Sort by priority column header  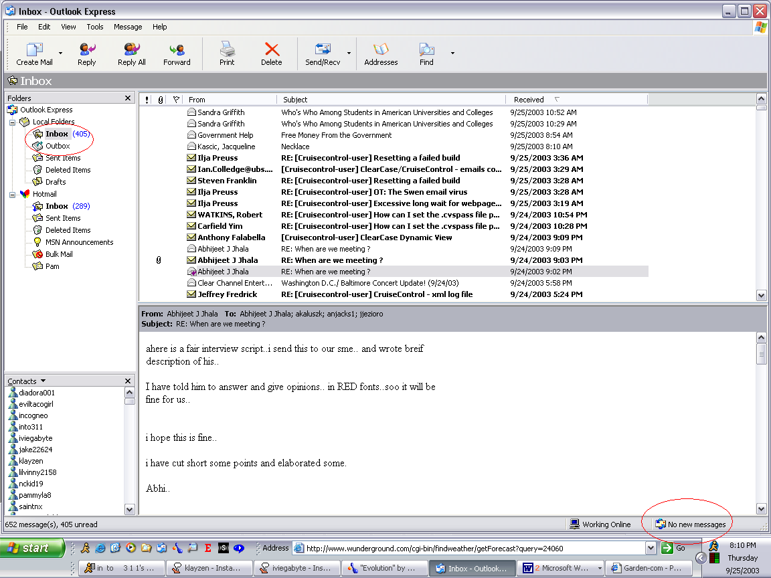click(147, 100)
